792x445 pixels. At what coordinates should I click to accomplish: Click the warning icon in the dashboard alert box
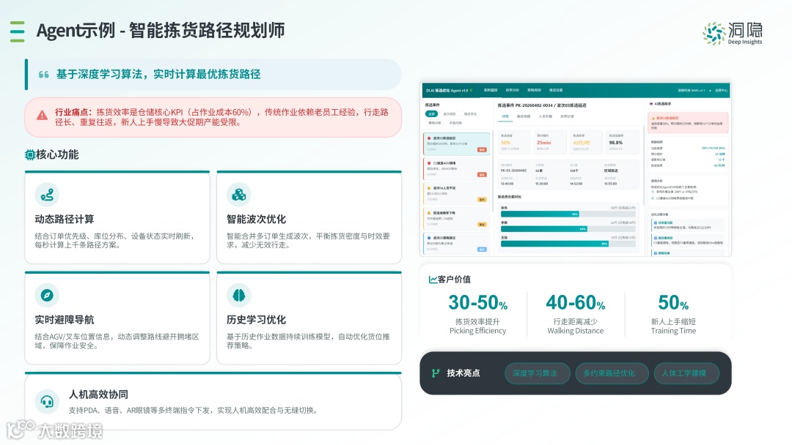pyautogui.click(x=653, y=119)
